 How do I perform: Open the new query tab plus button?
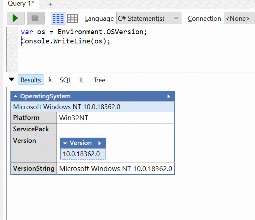click(x=50, y=4)
